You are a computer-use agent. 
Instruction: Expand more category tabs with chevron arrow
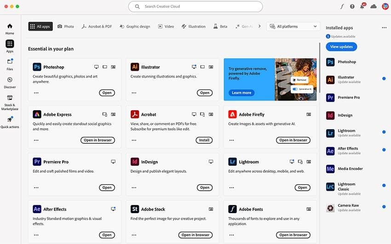[x=259, y=26]
